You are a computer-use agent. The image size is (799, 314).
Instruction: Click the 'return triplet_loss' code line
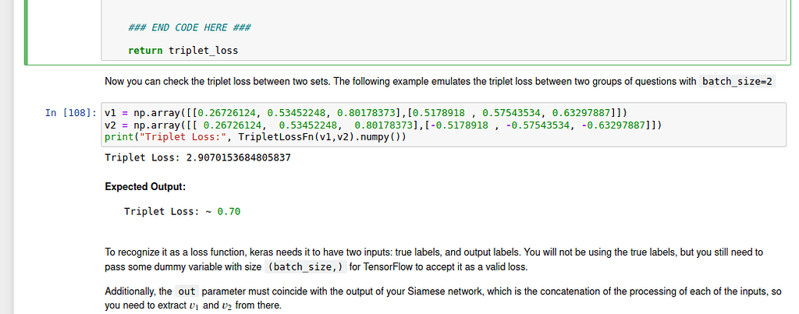(183, 51)
